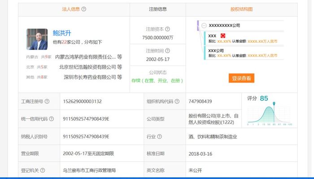Viewport: 314px width, 179px height.
Task: Click the legal person portrait photo
Action: click(x=37, y=39)
